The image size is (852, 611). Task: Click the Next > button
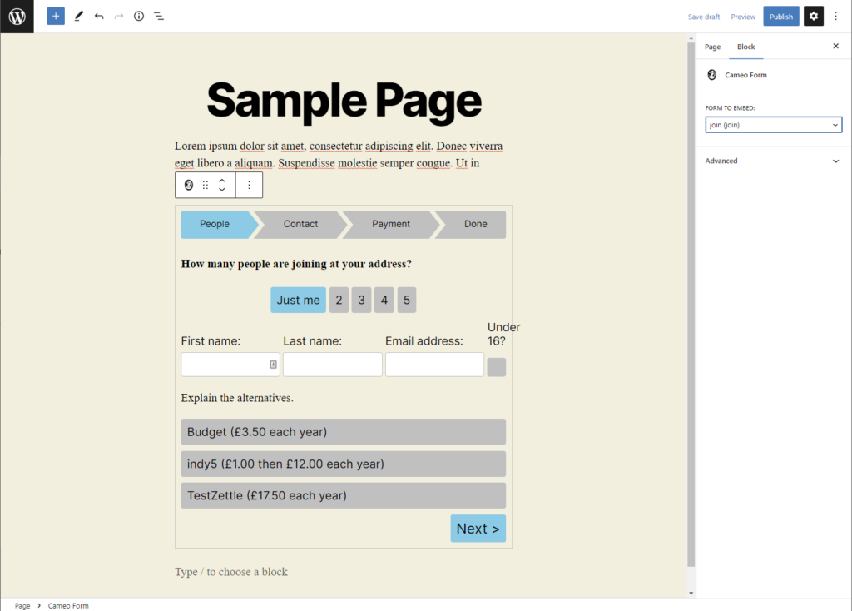(x=478, y=529)
